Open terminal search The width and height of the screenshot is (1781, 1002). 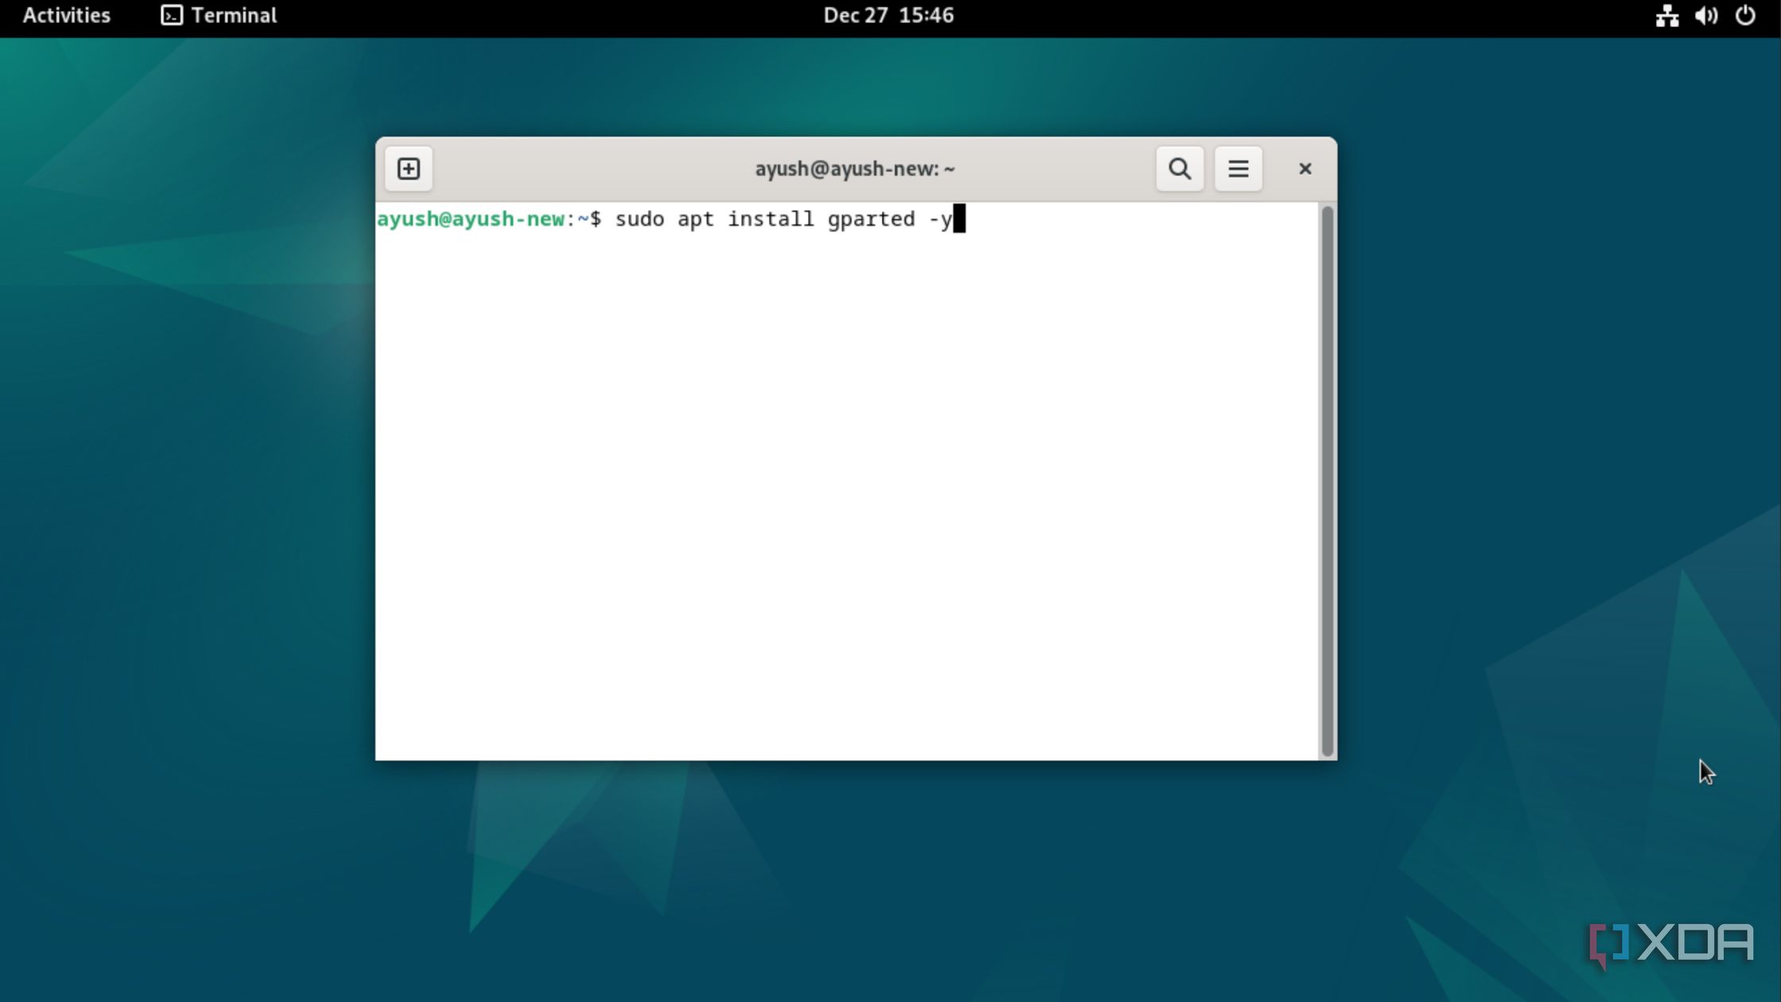coord(1179,169)
